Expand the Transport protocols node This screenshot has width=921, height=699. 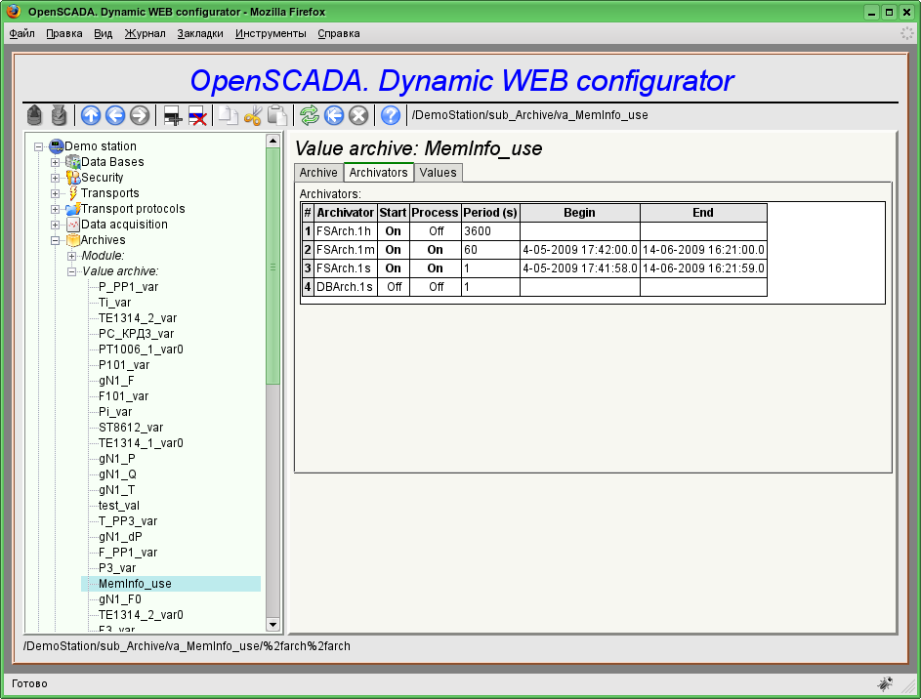56,210
